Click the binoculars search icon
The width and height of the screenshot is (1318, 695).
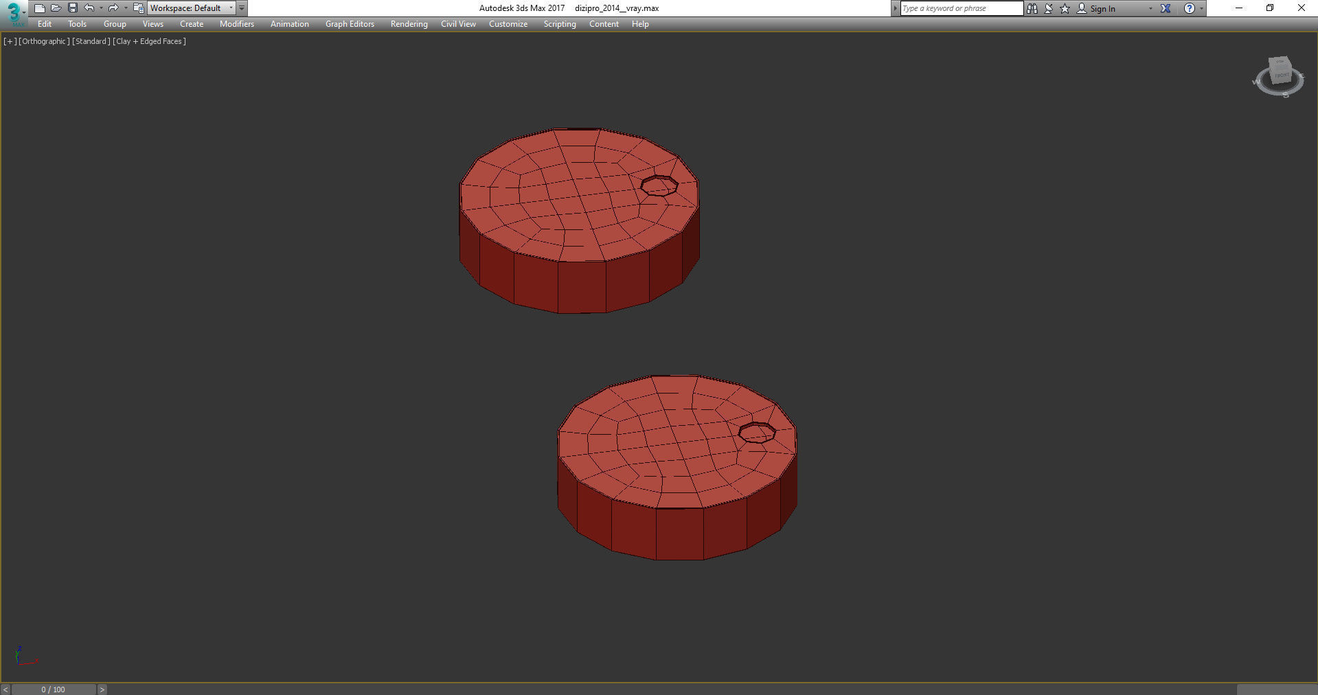(x=1032, y=8)
